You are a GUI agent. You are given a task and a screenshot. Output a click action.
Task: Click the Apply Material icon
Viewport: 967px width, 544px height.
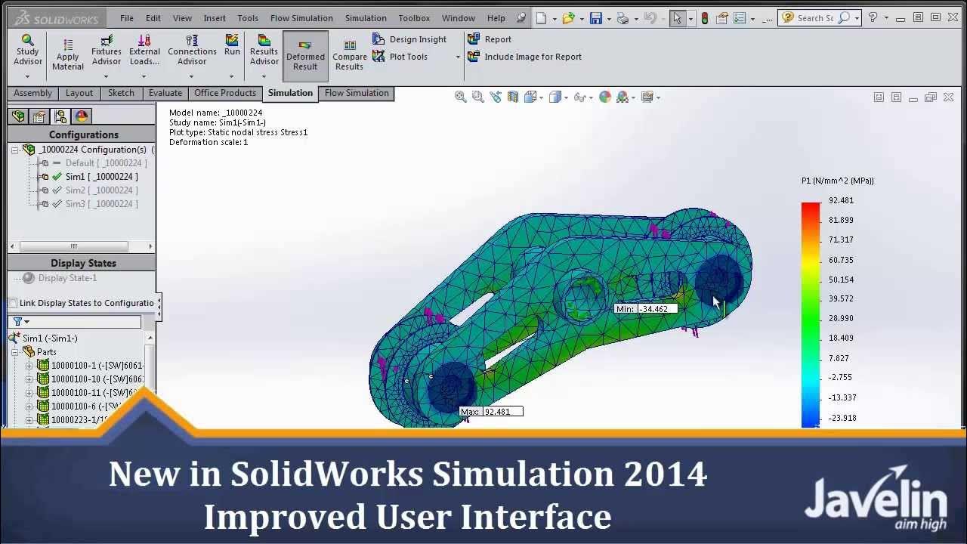68,46
